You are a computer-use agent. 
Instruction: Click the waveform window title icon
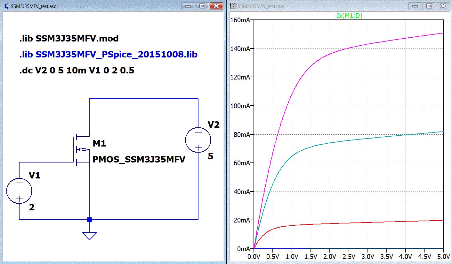(x=233, y=6)
